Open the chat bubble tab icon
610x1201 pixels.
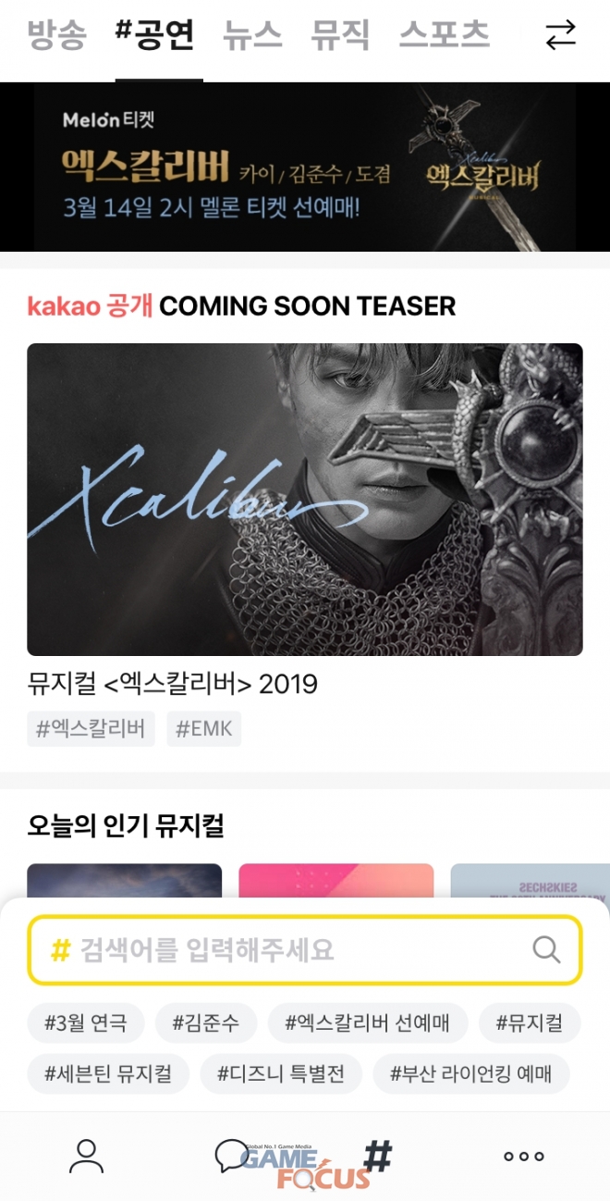[231, 1156]
